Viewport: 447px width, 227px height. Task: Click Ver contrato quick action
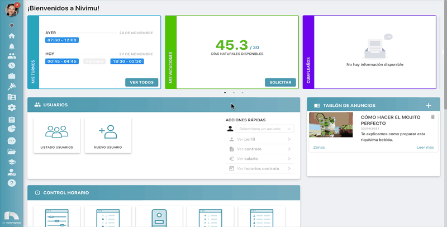coord(260,149)
